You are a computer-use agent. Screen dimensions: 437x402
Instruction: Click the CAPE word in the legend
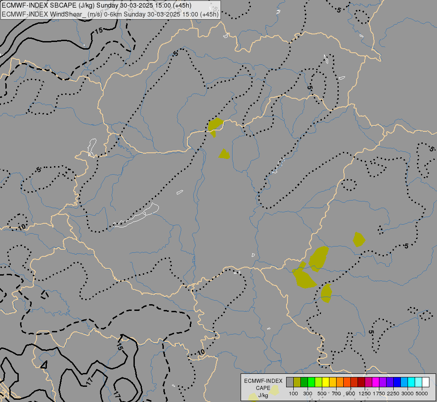point(263,388)
